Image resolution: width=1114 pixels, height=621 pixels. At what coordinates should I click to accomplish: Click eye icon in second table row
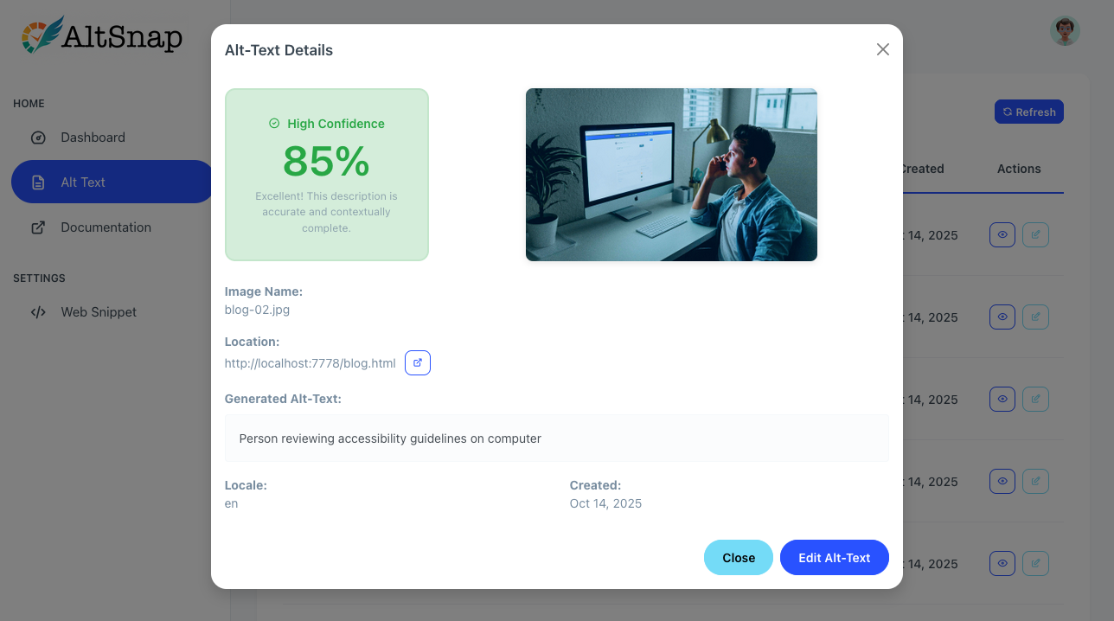1002,317
